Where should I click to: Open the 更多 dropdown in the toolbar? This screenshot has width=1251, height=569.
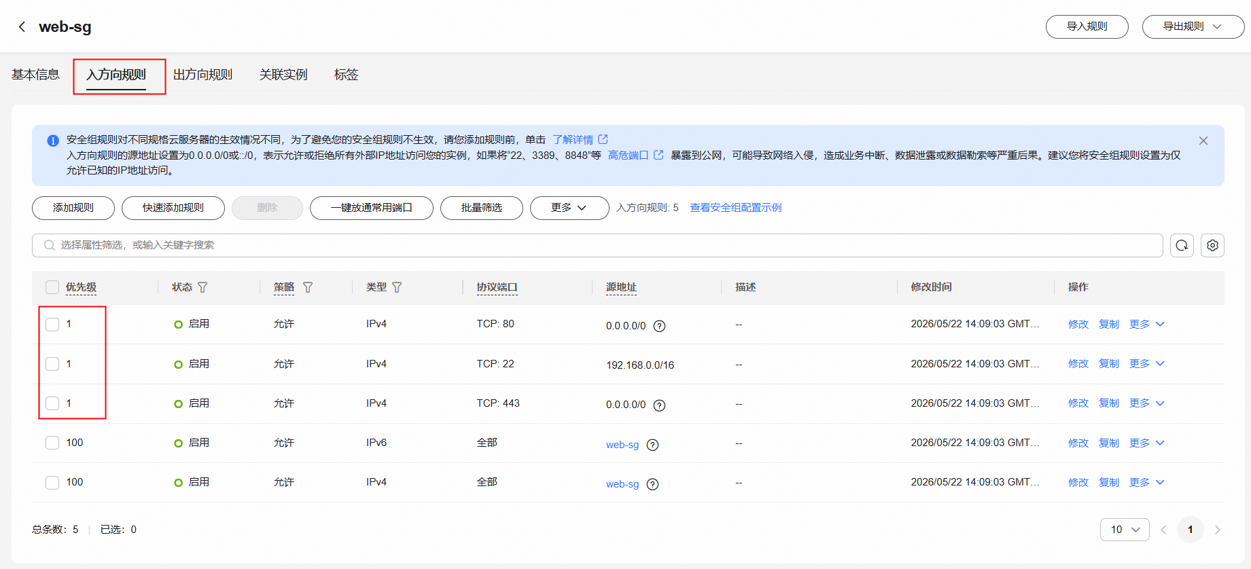tap(569, 208)
